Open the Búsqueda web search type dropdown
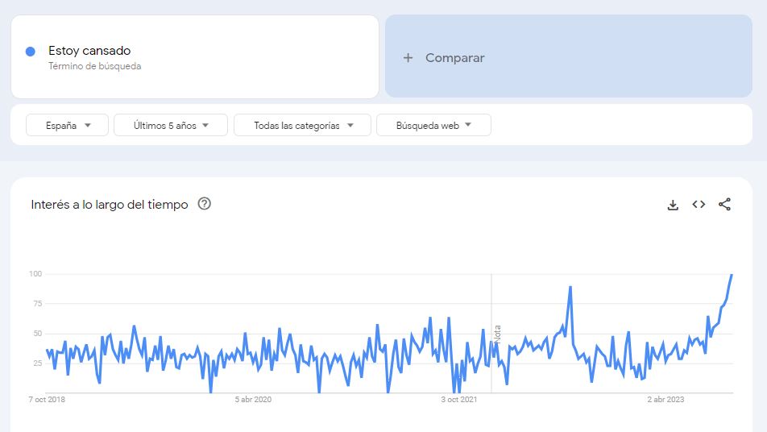The image size is (767, 432). (x=433, y=125)
